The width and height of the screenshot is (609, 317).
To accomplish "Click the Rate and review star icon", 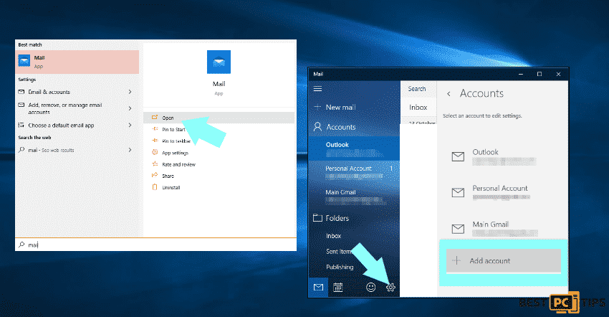I will point(155,164).
